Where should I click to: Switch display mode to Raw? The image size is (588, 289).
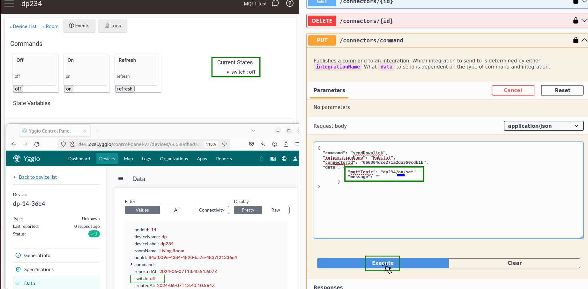(x=275, y=210)
